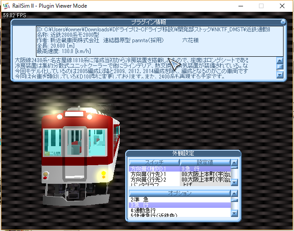Choose option 5:快速急行(近鉄色)
The image size is (294, 231).
coord(180,215)
